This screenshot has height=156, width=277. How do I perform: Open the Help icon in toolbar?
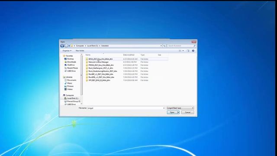(193, 51)
